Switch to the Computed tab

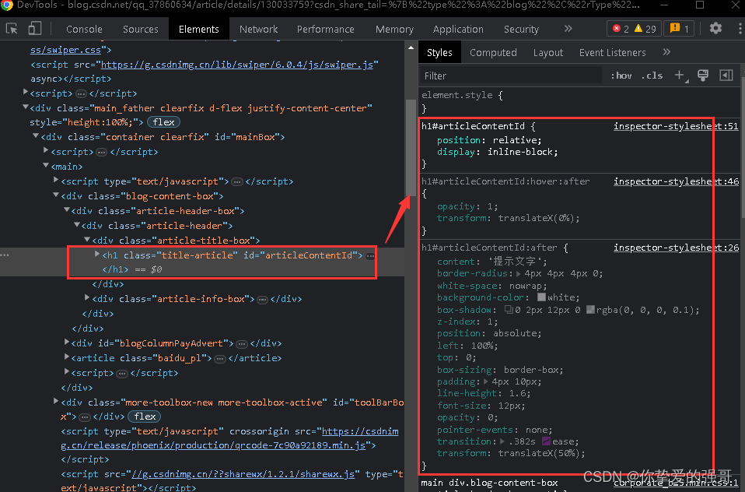[x=493, y=52]
